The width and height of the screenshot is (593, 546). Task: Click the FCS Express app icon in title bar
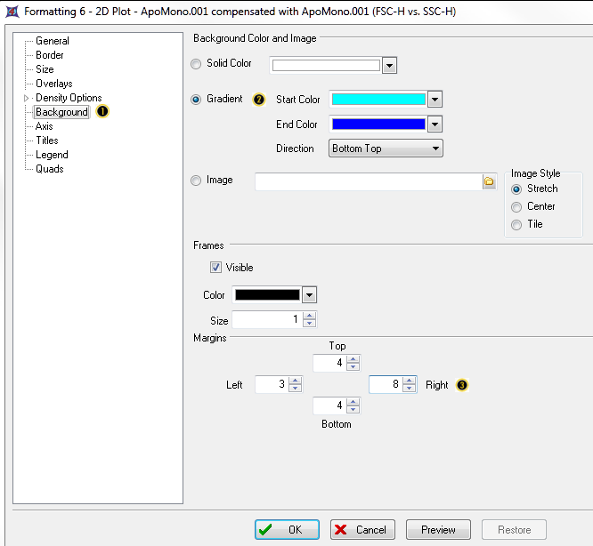click(12, 12)
